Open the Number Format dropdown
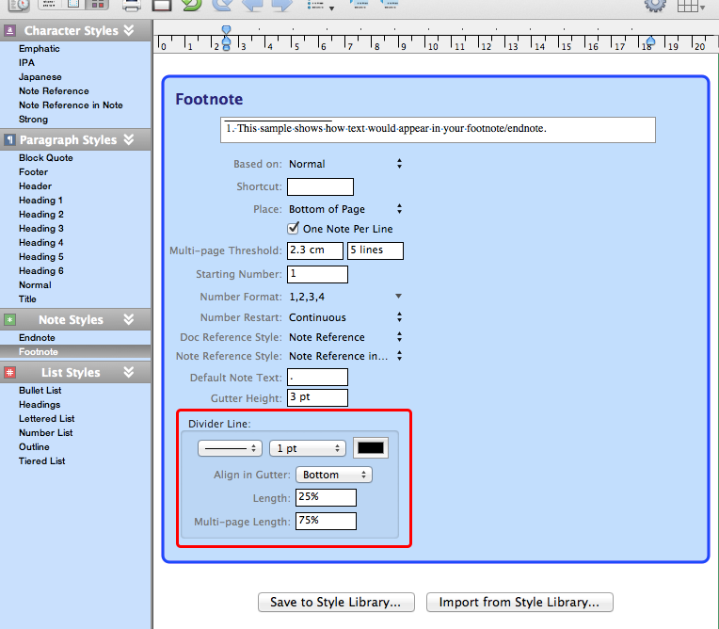Viewport: 719px width, 629px height. coord(344,298)
